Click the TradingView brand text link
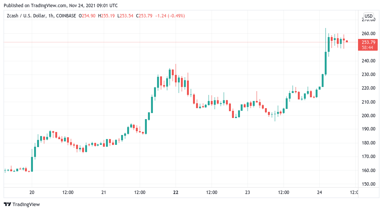This screenshot has height=211, width=383. (x=26, y=205)
